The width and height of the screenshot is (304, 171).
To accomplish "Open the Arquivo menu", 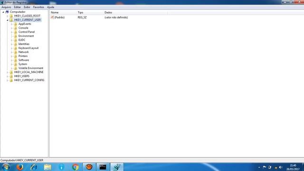I will pyautogui.click(x=6, y=7).
